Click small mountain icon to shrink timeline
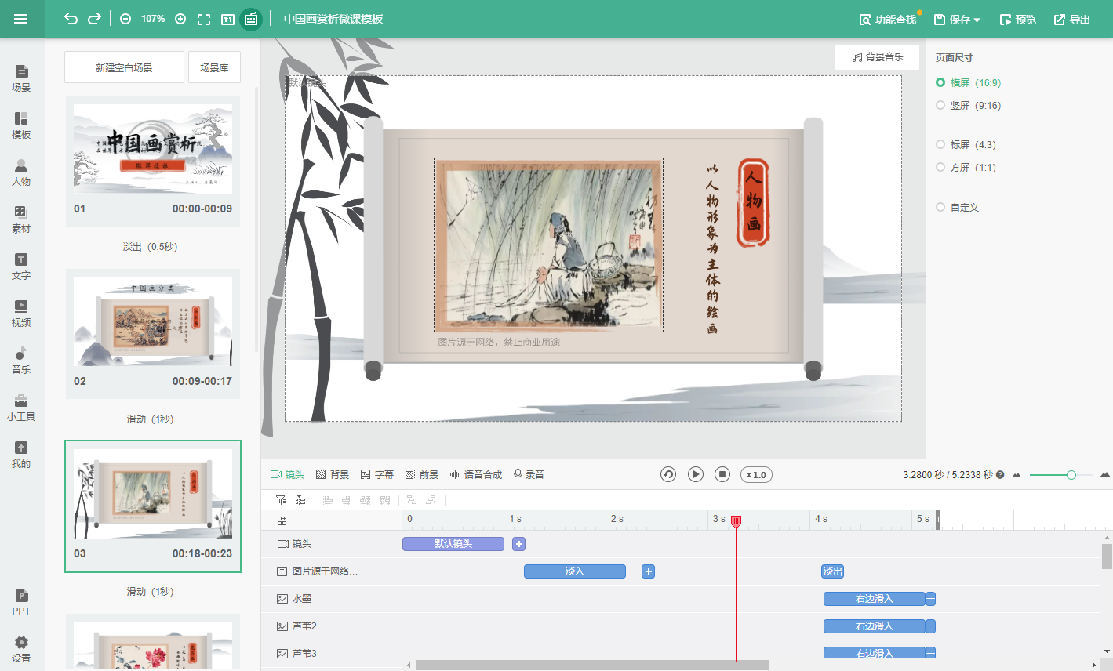This screenshot has height=671, width=1113. pos(1017,475)
